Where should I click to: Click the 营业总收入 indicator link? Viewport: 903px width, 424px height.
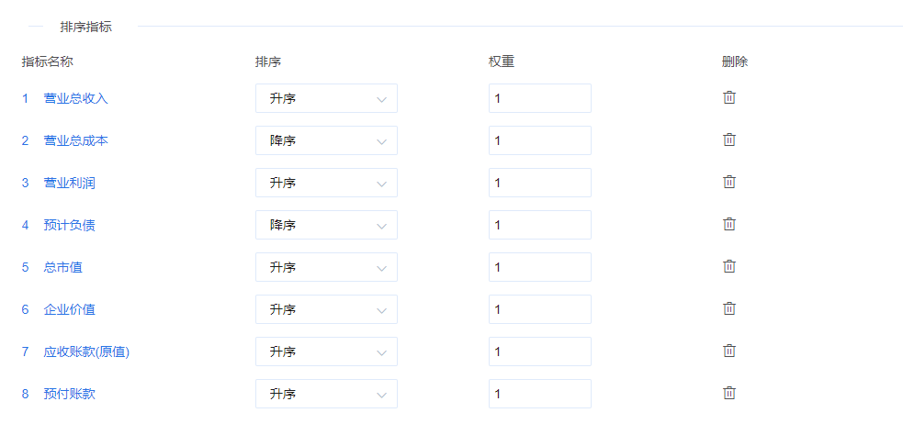(x=75, y=98)
